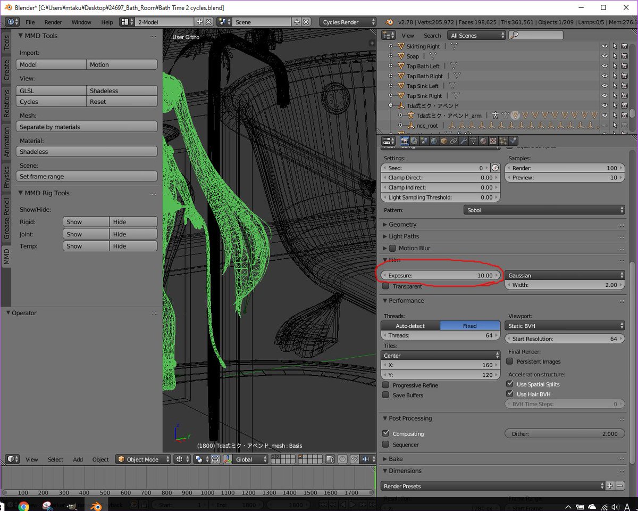The height and width of the screenshot is (511, 638).
Task: Open the File menu
Action: tap(30, 22)
